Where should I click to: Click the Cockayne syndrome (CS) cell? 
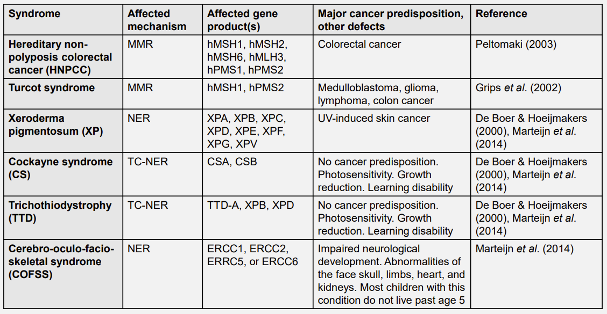pos(61,168)
